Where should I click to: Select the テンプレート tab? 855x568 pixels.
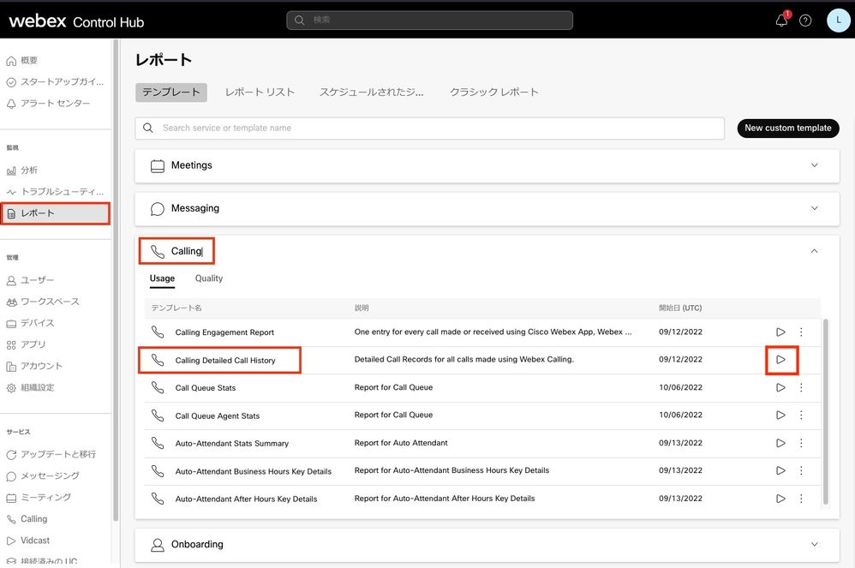tap(171, 93)
